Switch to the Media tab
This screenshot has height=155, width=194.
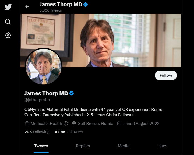click(124, 146)
